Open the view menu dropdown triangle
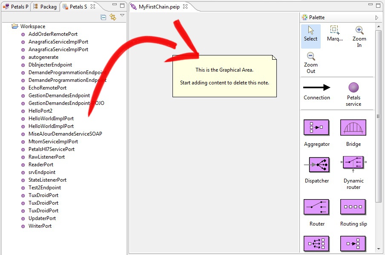Viewport: 385px width, 255px height. [122, 15]
